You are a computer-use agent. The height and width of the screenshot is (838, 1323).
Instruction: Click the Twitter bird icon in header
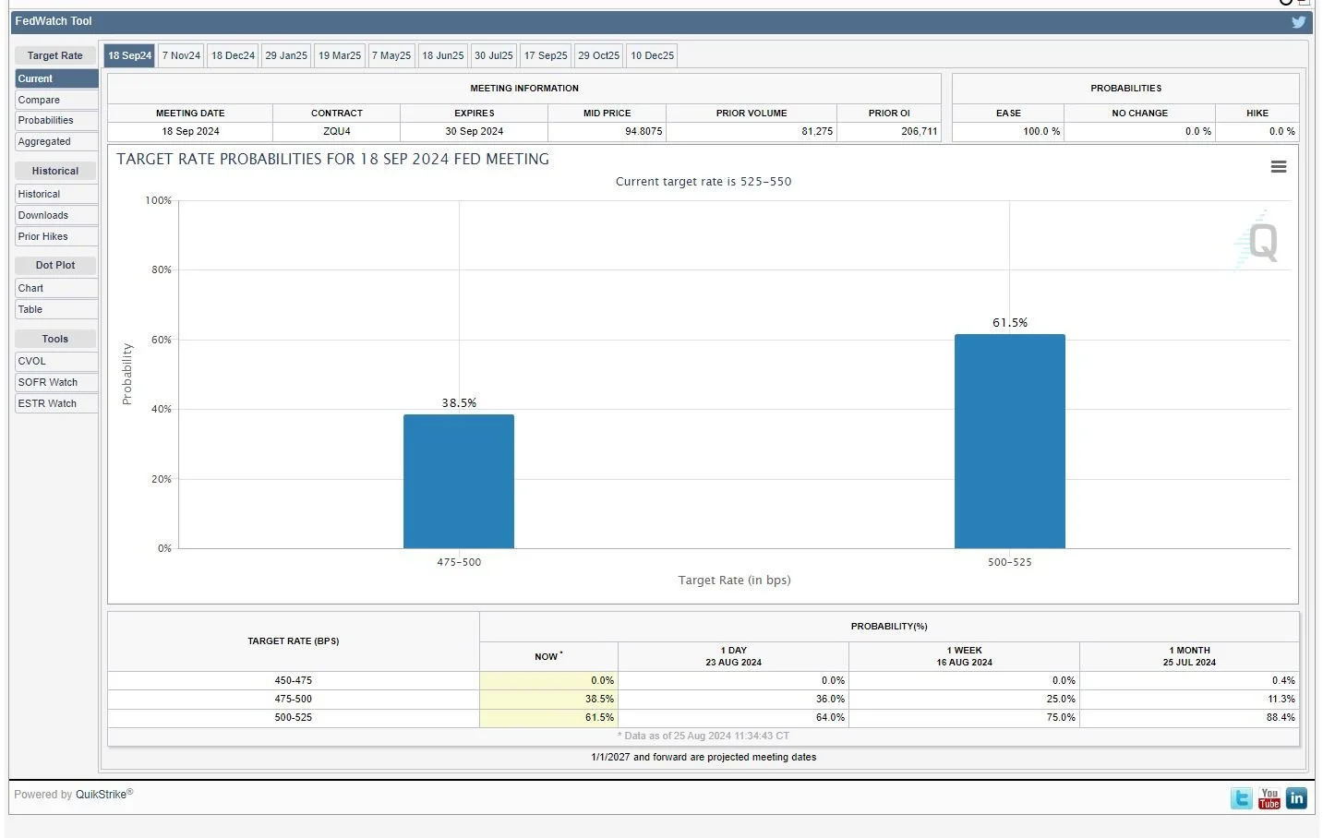click(1298, 22)
